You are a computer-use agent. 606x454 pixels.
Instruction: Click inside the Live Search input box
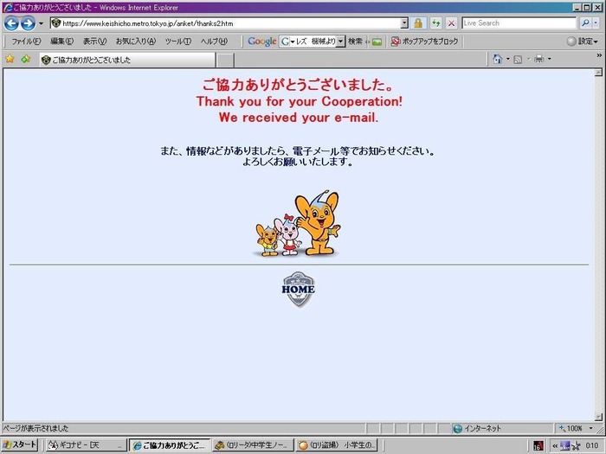pos(519,23)
